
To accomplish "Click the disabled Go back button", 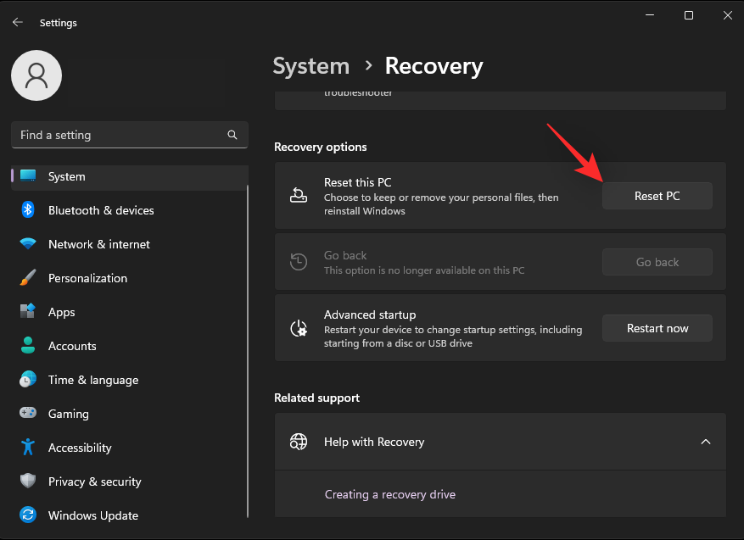I will point(657,262).
